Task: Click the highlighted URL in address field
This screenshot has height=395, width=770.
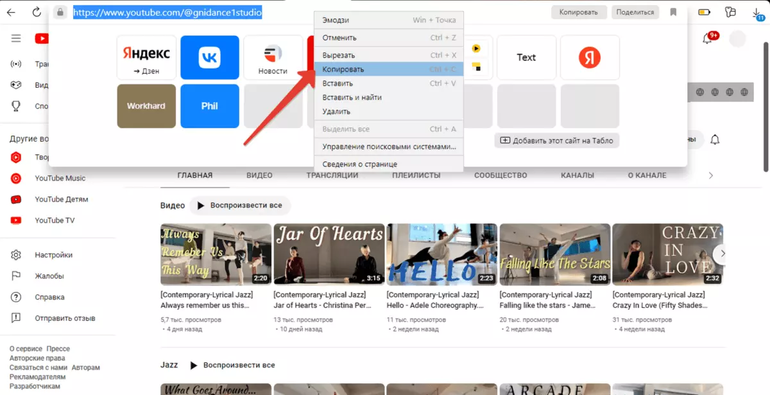Action: pyautogui.click(x=167, y=12)
